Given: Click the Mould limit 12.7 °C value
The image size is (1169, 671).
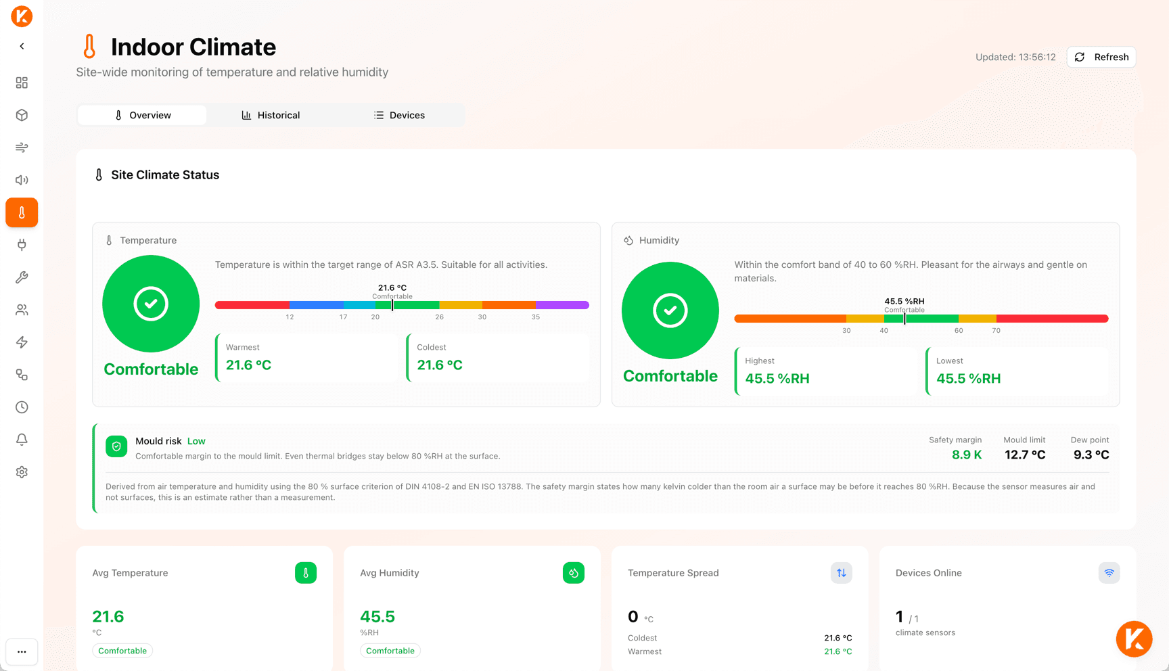Looking at the screenshot, I should [1025, 455].
